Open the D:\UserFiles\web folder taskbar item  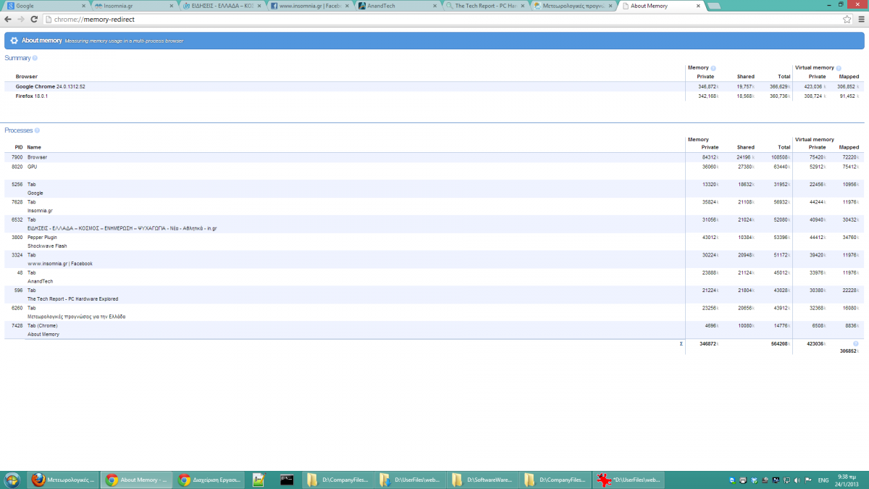410,480
